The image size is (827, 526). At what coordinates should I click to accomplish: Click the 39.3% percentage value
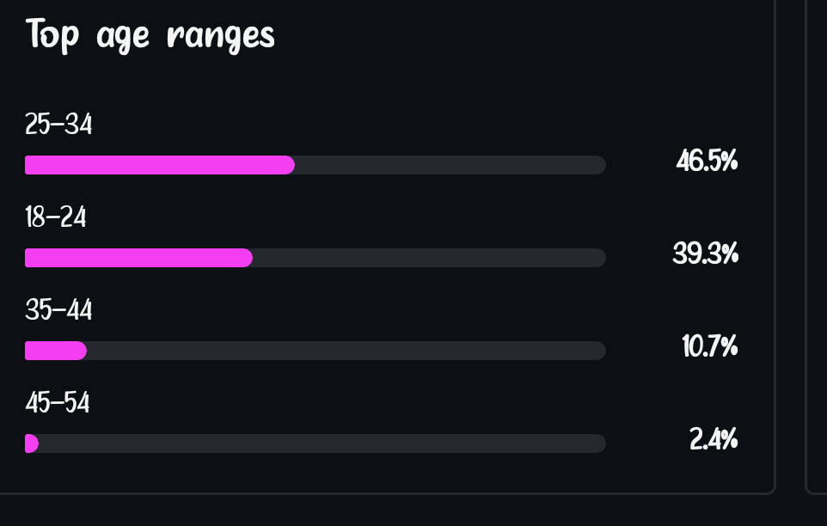(x=705, y=254)
